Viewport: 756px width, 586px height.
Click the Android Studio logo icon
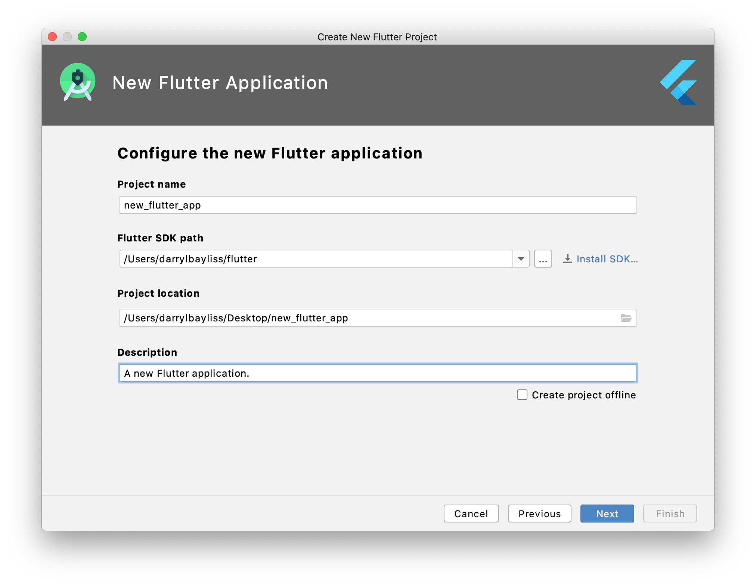[78, 82]
